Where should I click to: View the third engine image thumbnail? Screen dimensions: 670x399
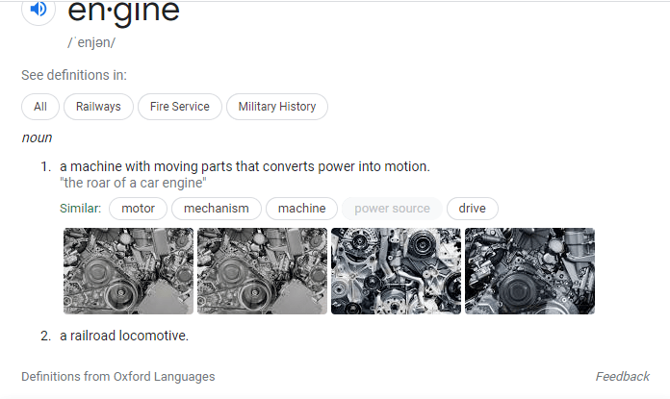click(396, 271)
